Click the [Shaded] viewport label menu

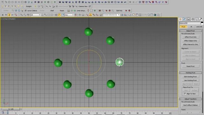pos(12,19)
